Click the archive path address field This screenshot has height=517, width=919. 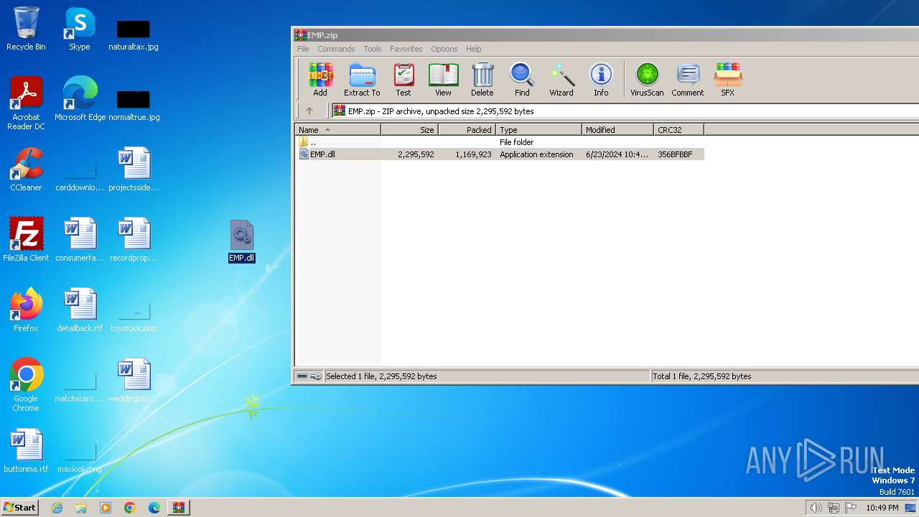click(x=625, y=111)
